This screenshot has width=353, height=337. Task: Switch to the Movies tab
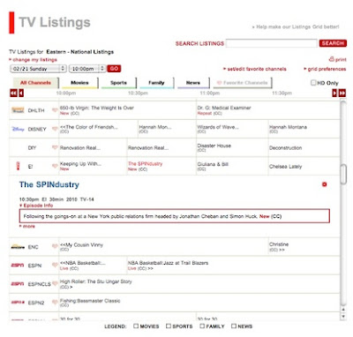tap(79, 83)
